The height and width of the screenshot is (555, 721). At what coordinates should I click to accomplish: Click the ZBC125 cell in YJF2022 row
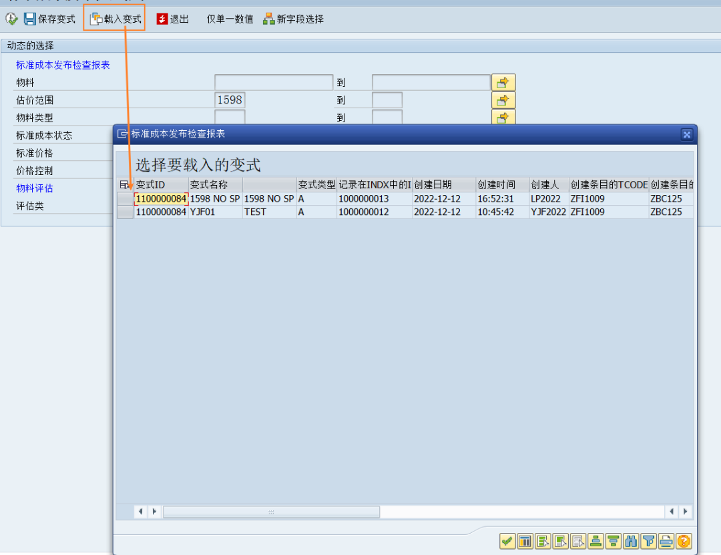pos(671,212)
